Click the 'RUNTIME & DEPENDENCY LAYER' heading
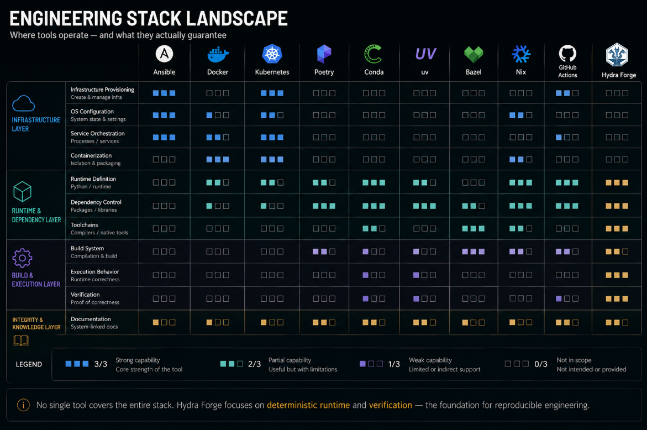 click(36, 216)
